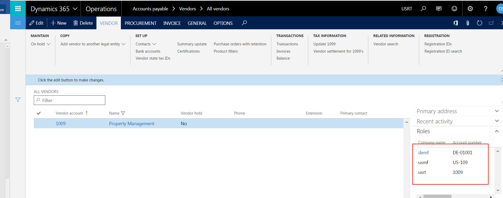
Task: Click the attachments paperclip icon
Action: point(468,23)
